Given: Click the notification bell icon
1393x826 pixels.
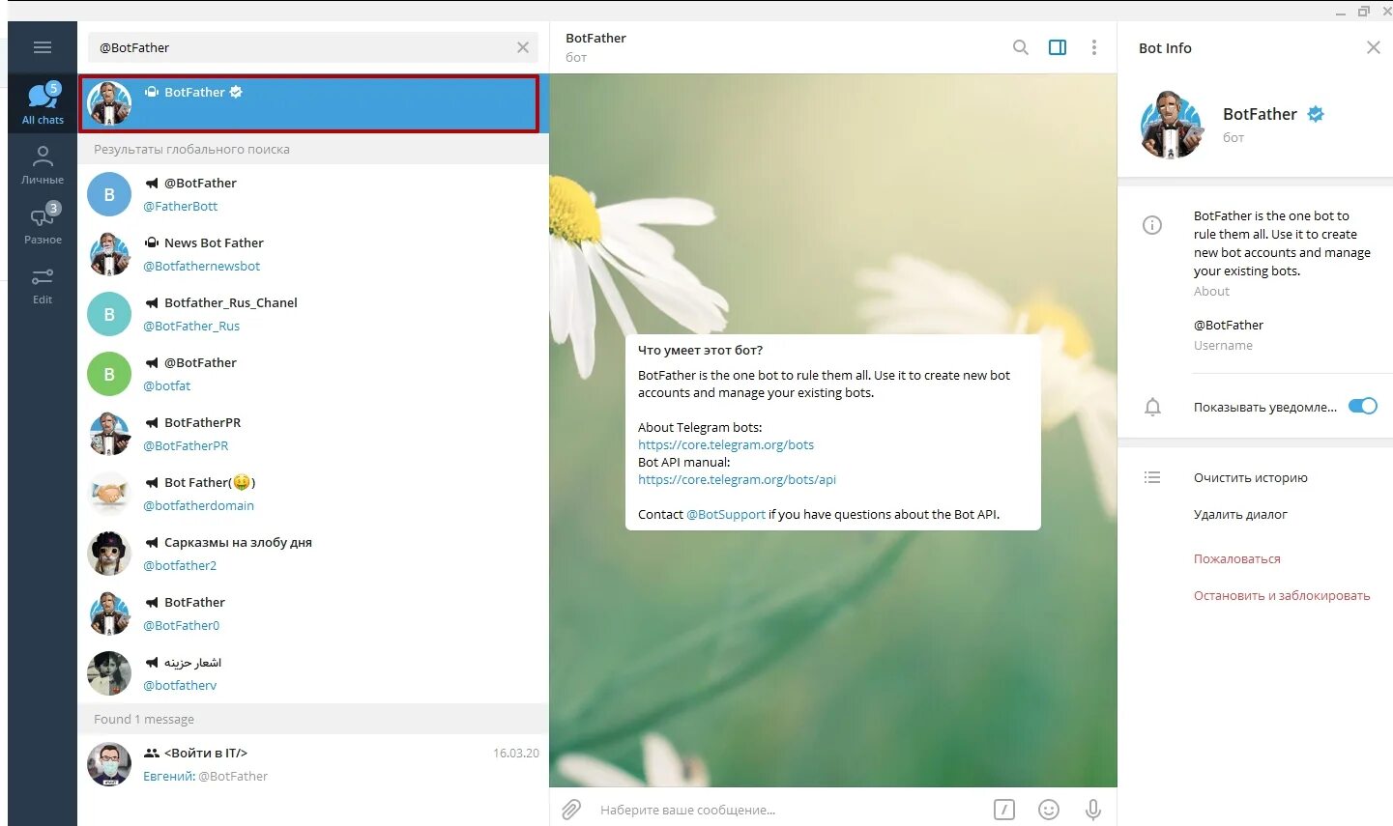Looking at the screenshot, I should (1152, 407).
